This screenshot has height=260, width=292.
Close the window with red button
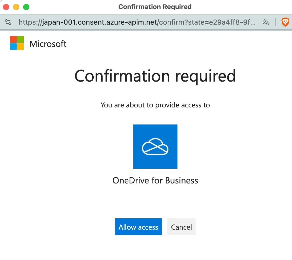pyautogui.click(x=6, y=7)
